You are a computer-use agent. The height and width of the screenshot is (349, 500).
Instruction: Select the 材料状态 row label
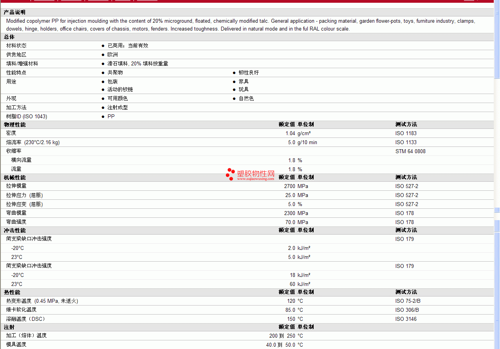16,45
